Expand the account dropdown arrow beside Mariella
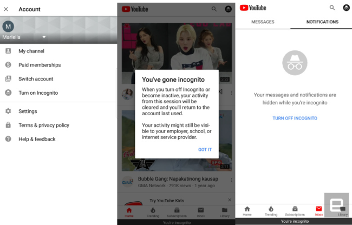The width and height of the screenshot is (352, 225). pyautogui.click(x=44, y=37)
